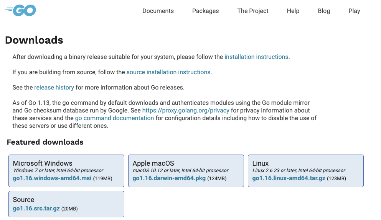Click the (123MB) size label
Viewport: 381px width, 220px height.
336,179
